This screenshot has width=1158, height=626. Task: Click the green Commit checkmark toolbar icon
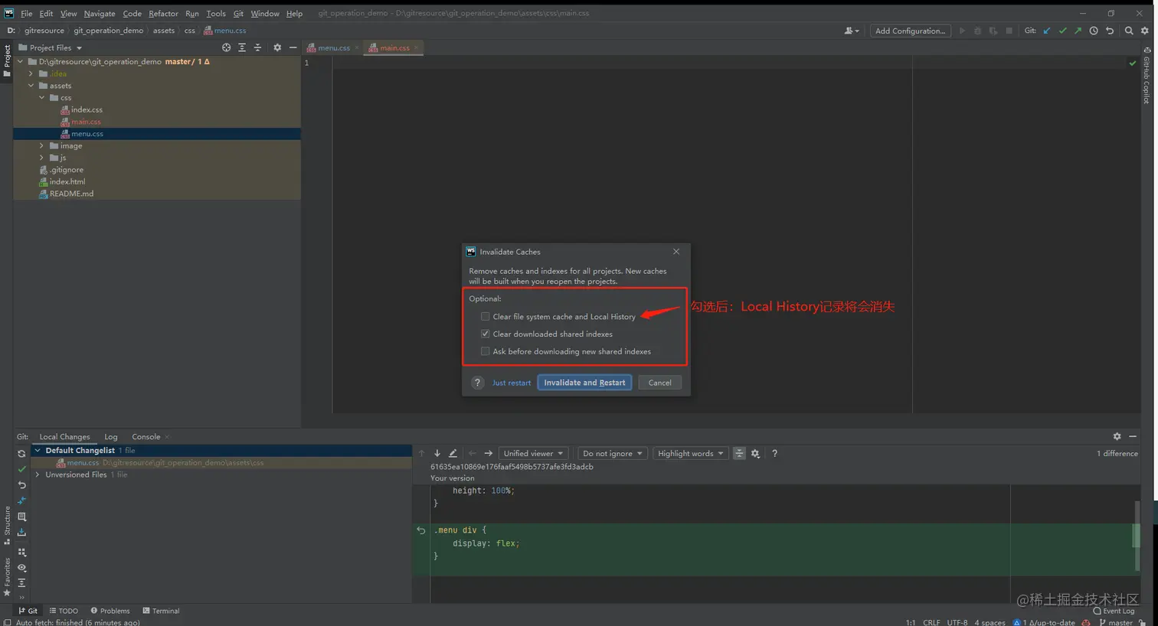click(1063, 31)
